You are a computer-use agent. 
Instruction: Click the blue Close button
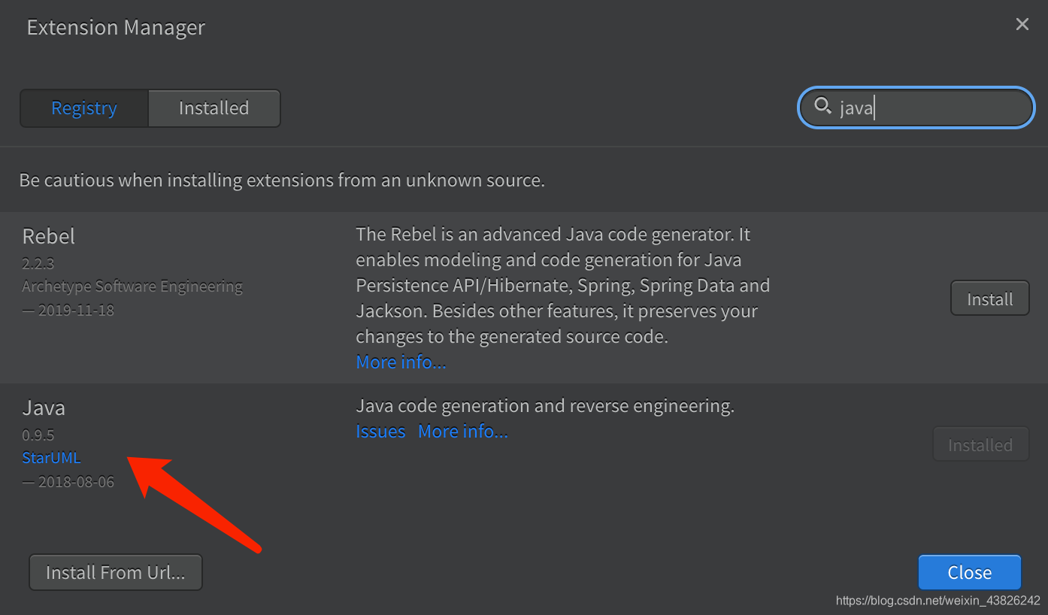[x=970, y=572]
